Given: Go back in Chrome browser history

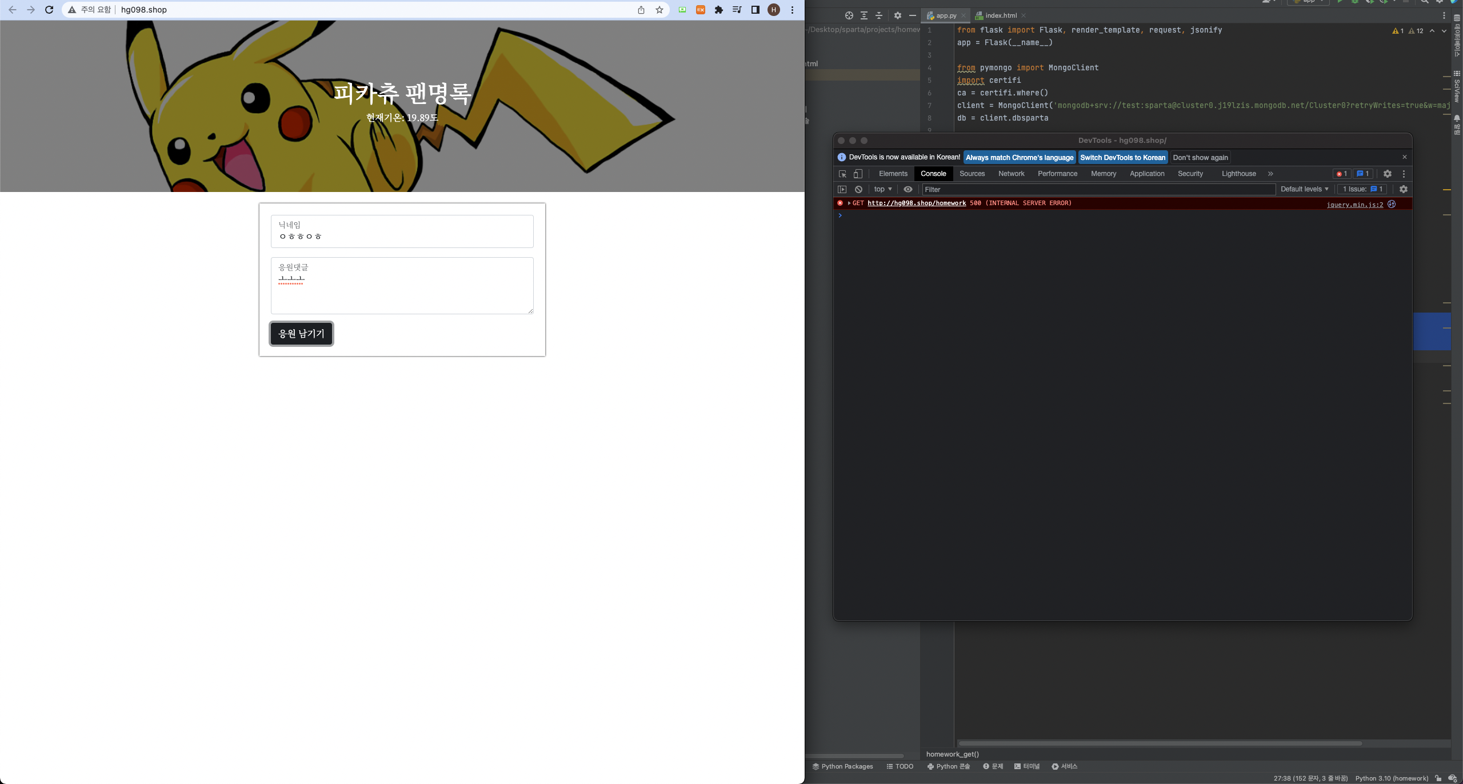Looking at the screenshot, I should 13,10.
